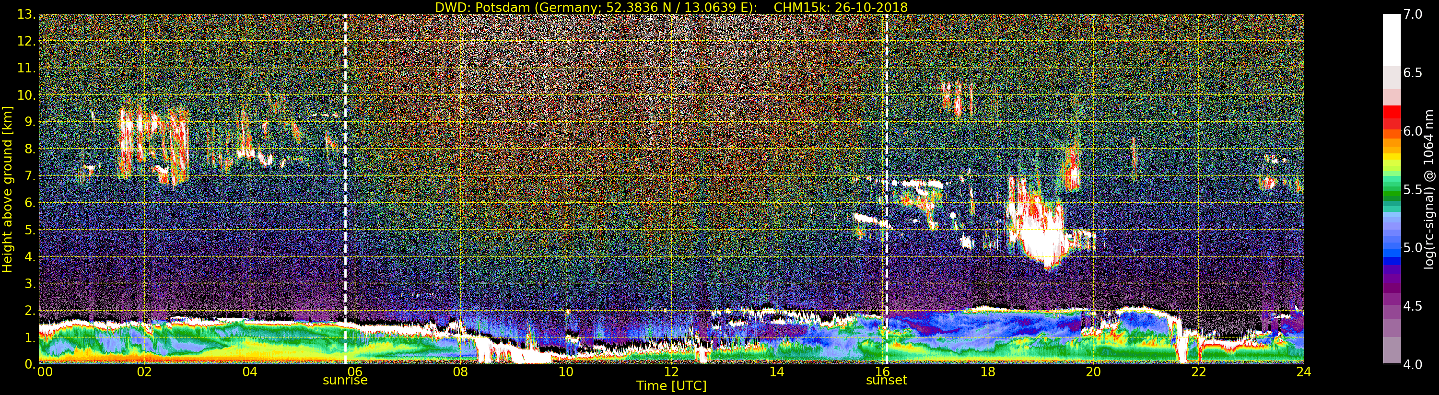Click the plot title 'DWD: Potsdam (Germany...'
This screenshot has width=1439, height=395.
coord(671,7)
